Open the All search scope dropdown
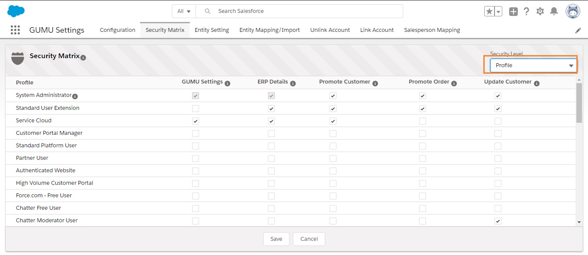 [x=184, y=11]
